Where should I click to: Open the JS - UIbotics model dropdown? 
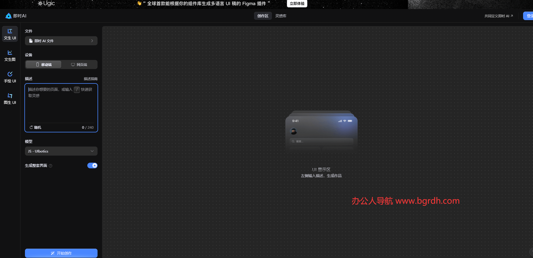61,151
